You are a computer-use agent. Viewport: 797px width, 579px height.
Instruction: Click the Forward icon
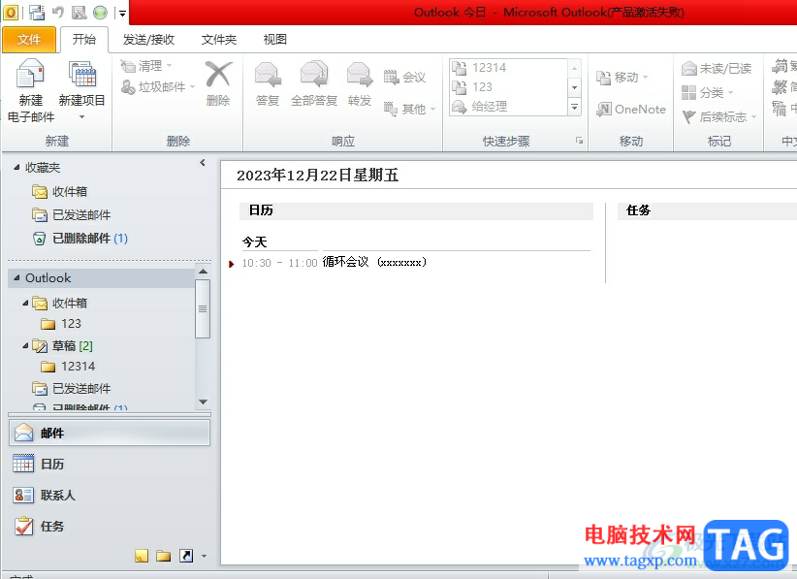click(x=360, y=76)
